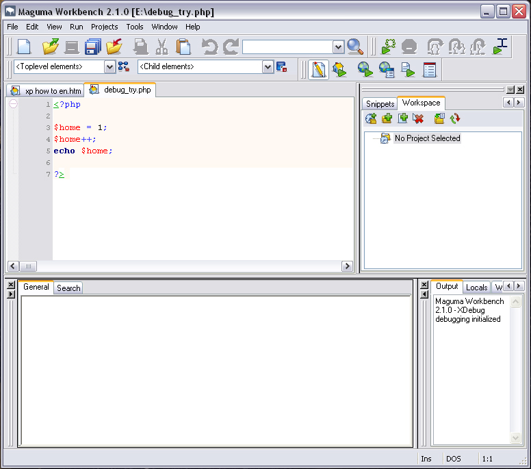
Task: Close the file with the red-arrow folder icon
Action: [114, 47]
